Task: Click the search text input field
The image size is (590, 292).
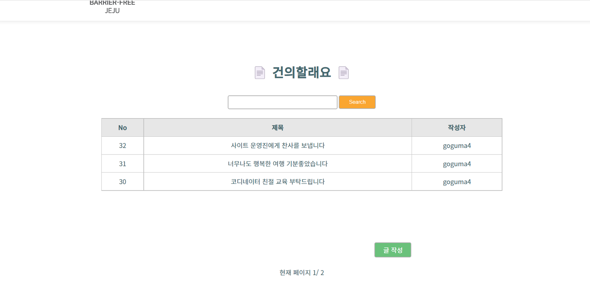Action: pyautogui.click(x=282, y=102)
